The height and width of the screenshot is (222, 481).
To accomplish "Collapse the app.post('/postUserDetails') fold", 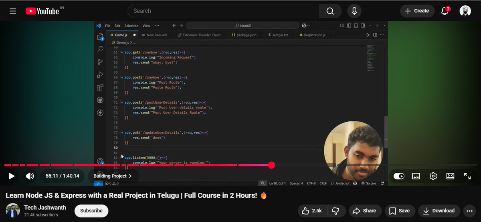I will 121,102.
